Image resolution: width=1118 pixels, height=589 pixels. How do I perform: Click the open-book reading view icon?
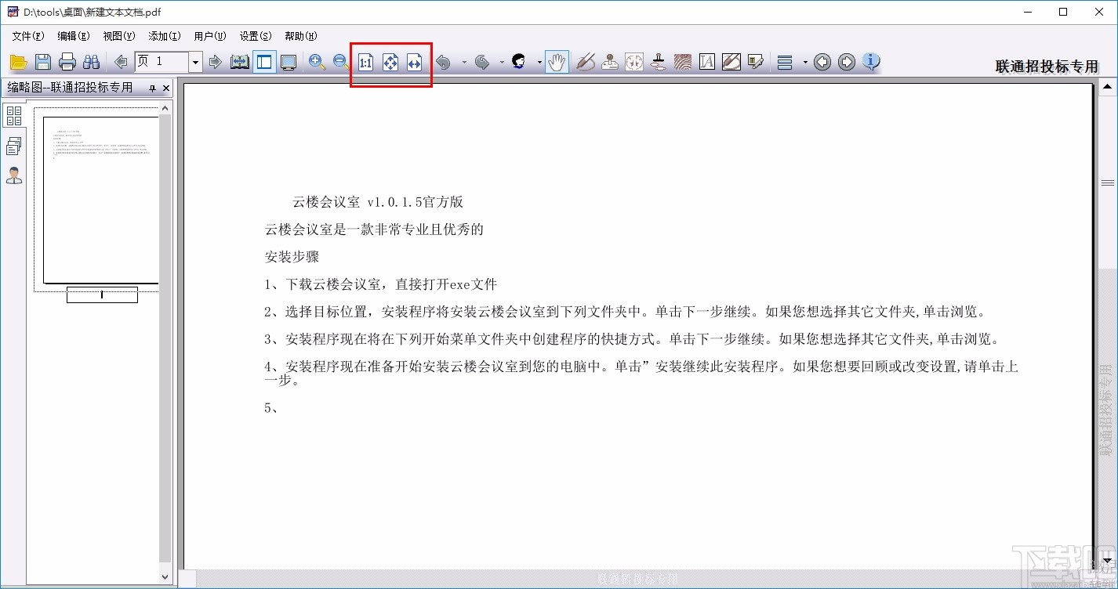240,62
